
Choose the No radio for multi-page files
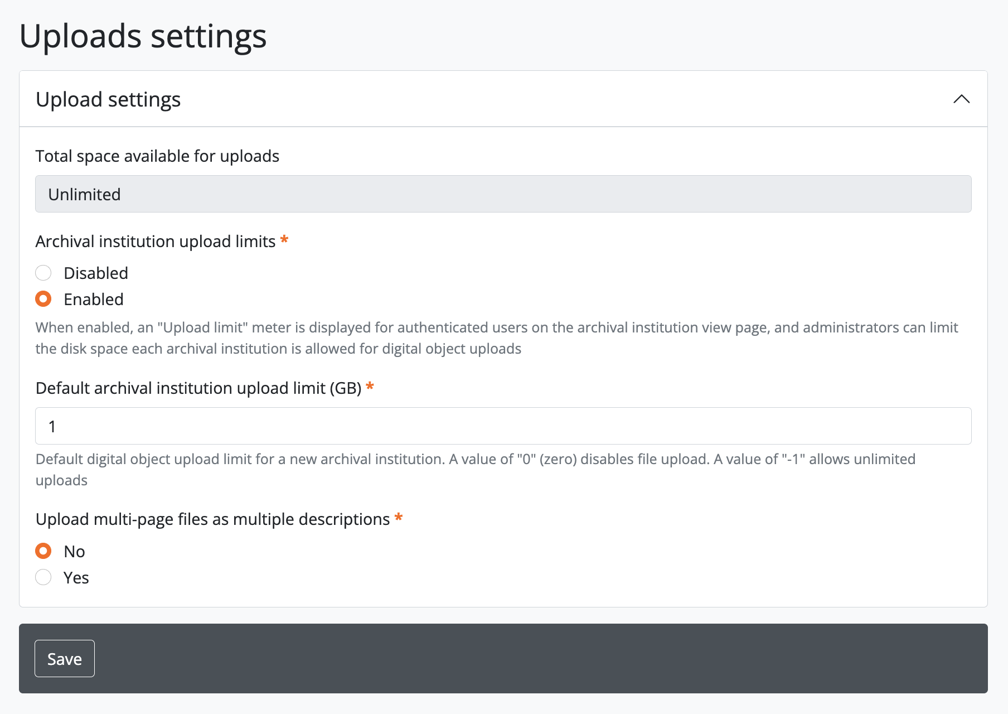point(43,551)
